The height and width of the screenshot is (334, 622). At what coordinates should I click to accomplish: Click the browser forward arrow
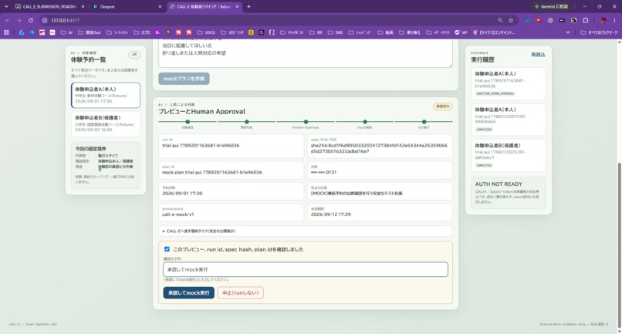tap(19, 20)
